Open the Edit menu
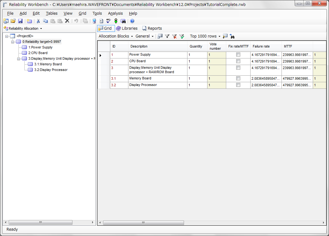This screenshot has width=329, height=236. 36,13
